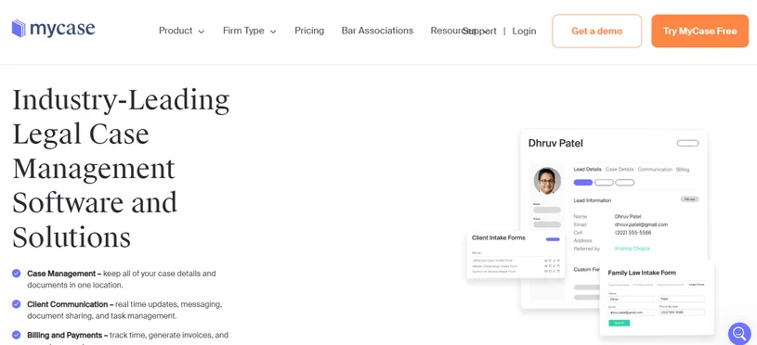The width and height of the screenshot is (757, 345).
Task: Go to the Pricing page
Action: pyautogui.click(x=309, y=31)
